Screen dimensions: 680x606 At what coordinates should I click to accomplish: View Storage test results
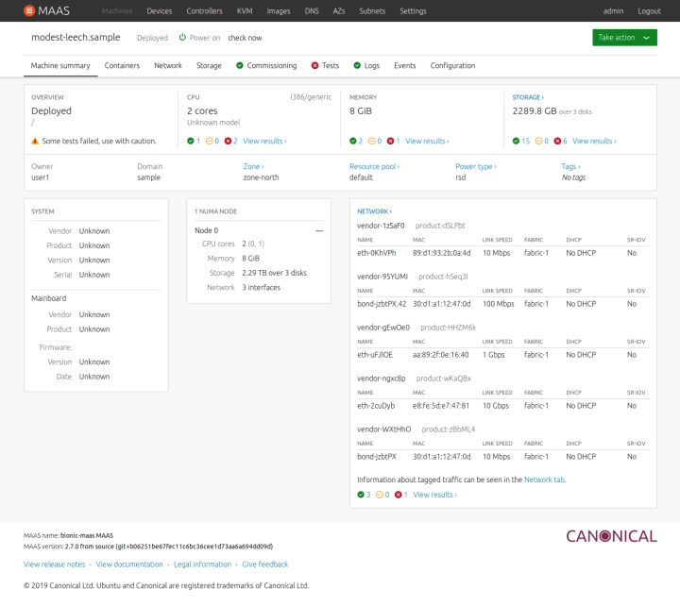point(594,141)
